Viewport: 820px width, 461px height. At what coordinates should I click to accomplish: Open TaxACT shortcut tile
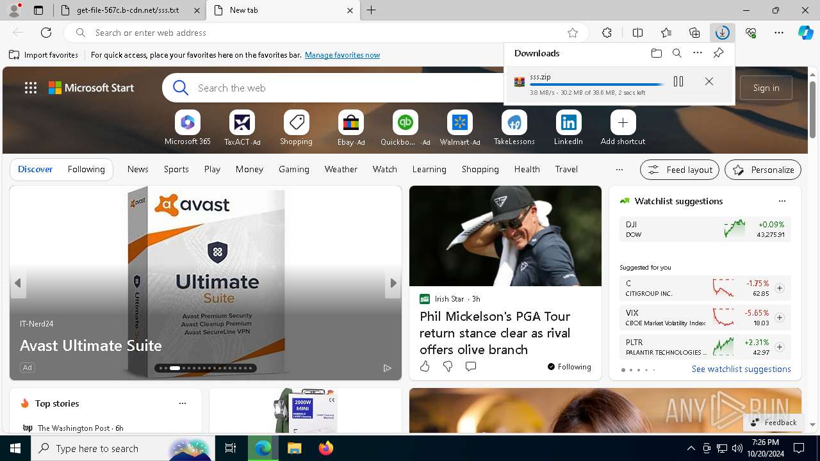click(x=242, y=128)
